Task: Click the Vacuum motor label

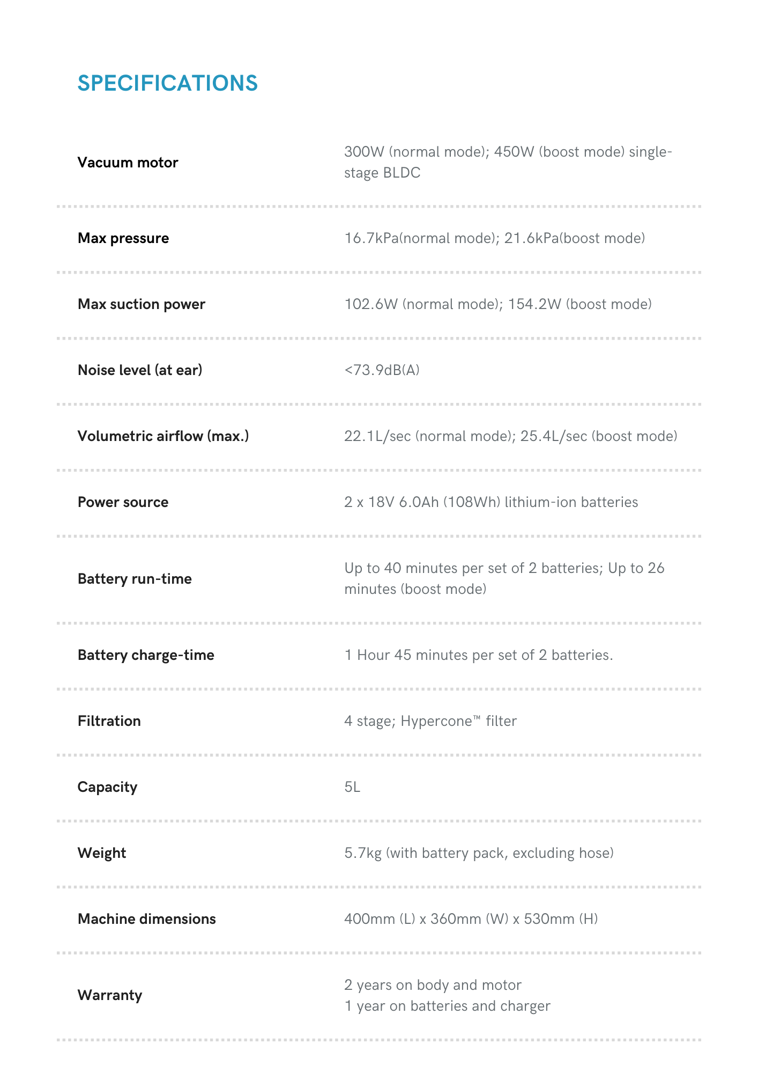Action: (x=128, y=163)
